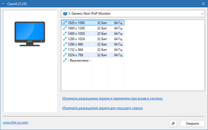Click the Закрыть button
The image size is (208, 130).
192,123
